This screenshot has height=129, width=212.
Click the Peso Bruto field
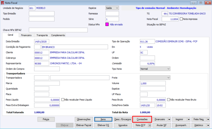pyautogui.click(x=153, y=100)
